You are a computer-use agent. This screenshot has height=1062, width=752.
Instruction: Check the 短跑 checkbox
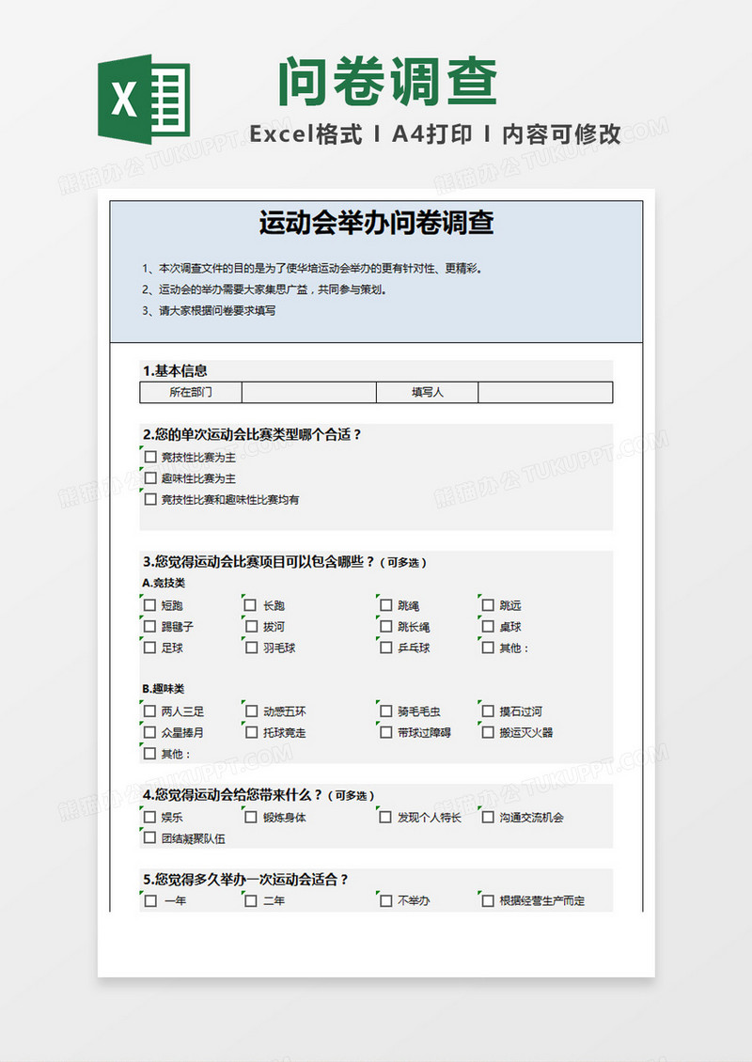tap(150, 606)
